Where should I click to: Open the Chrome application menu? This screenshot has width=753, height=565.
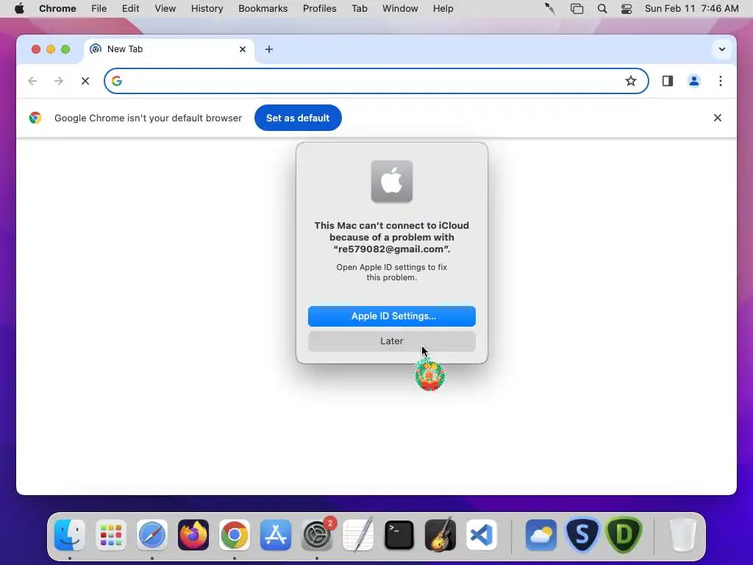57,9
